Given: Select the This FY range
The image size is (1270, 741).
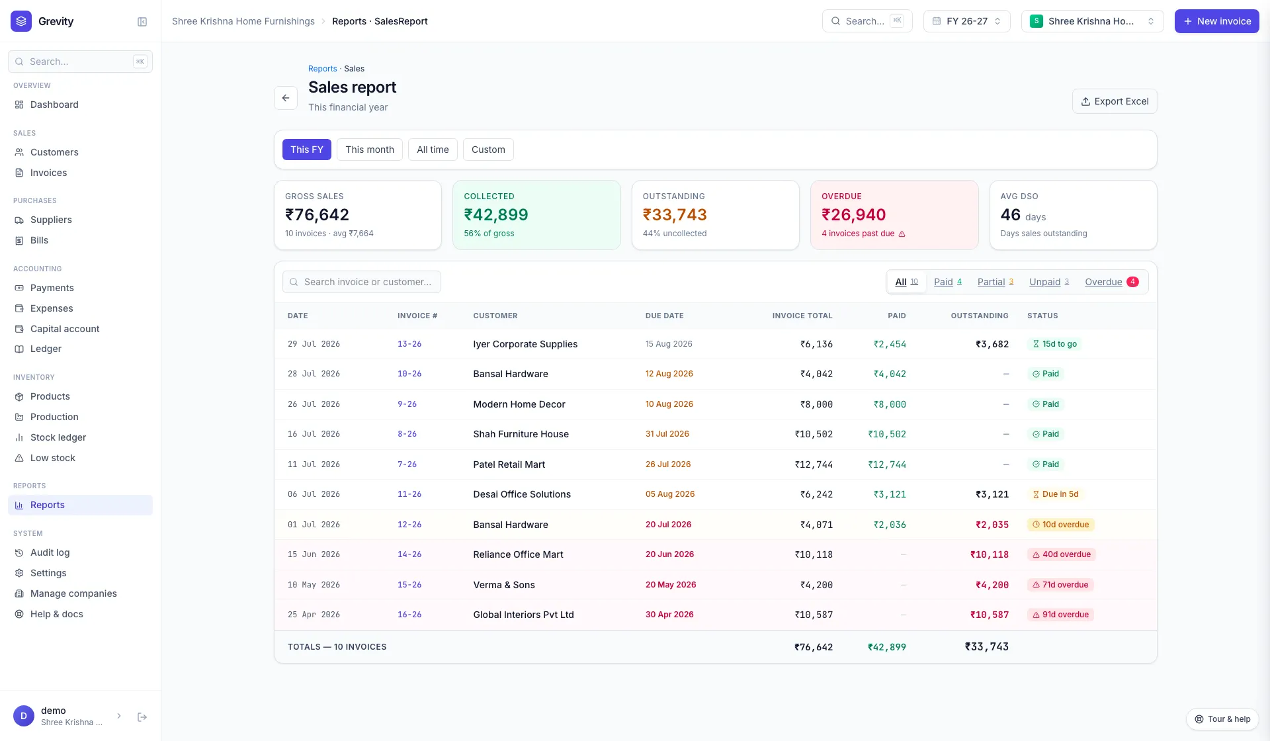Looking at the screenshot, I should click(x=307, y=150).
